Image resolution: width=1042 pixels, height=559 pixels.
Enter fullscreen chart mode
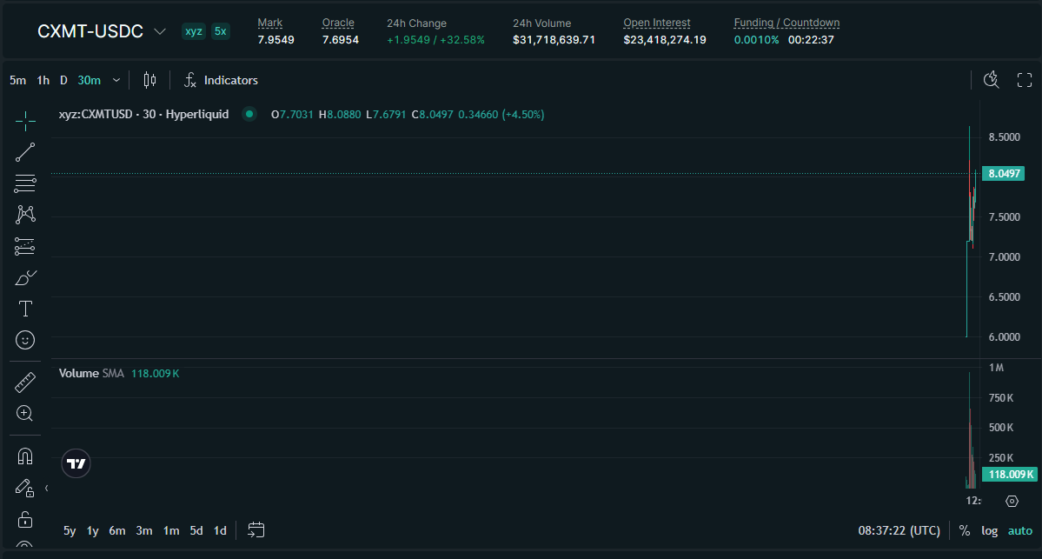pos(1025,81)
